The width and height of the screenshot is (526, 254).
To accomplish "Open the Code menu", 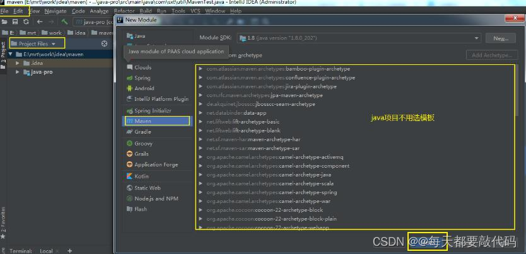I will (x=78, y=11).
